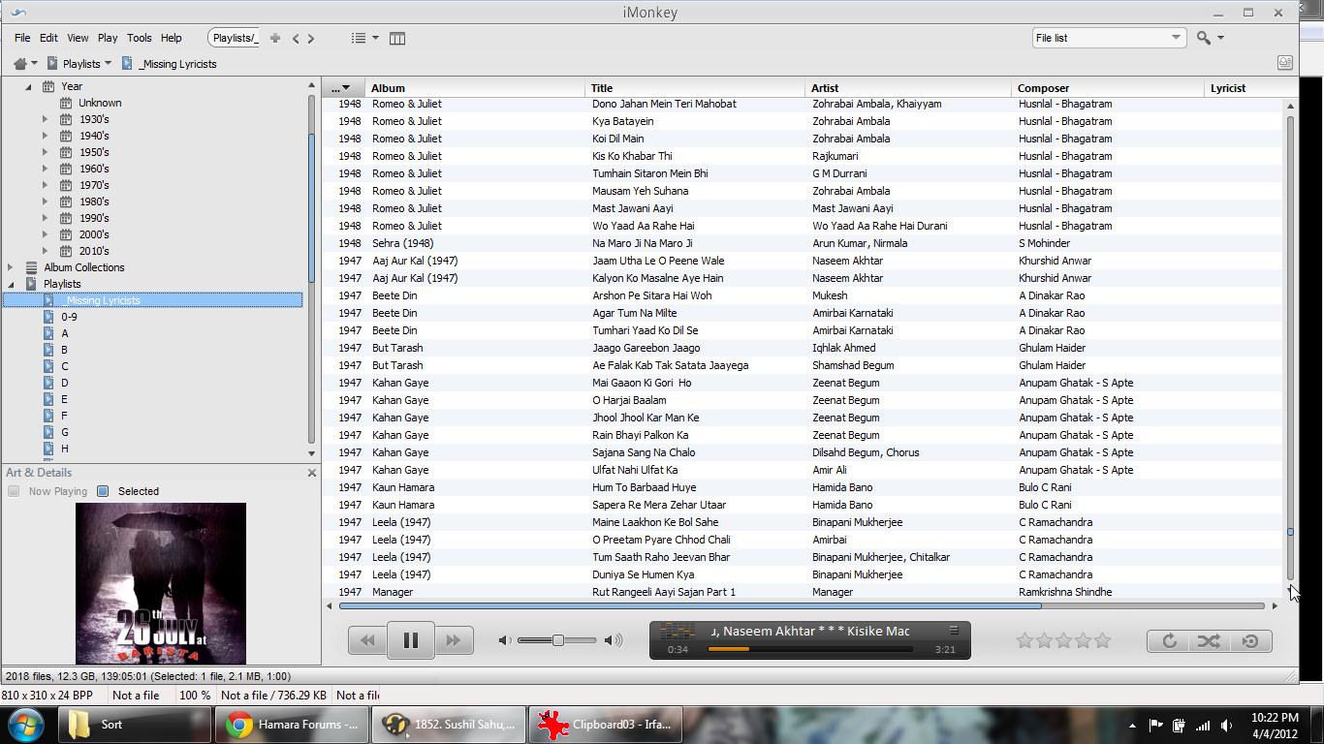Switch to the Sort folder taskbar button
Image resolution: width=1324 pixels, height=744 pixels.
click(x=136, y=725)
